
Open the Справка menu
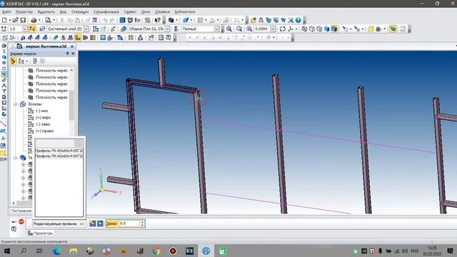[x=162, y=12]
